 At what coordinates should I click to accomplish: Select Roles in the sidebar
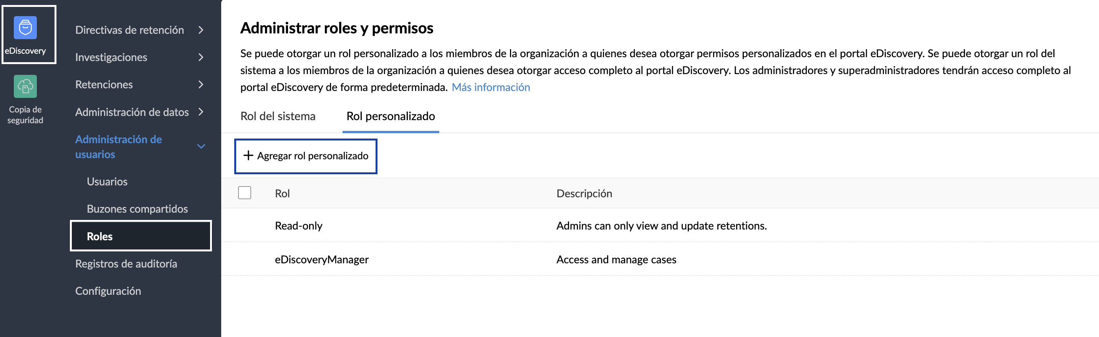[x=141, y=236]
